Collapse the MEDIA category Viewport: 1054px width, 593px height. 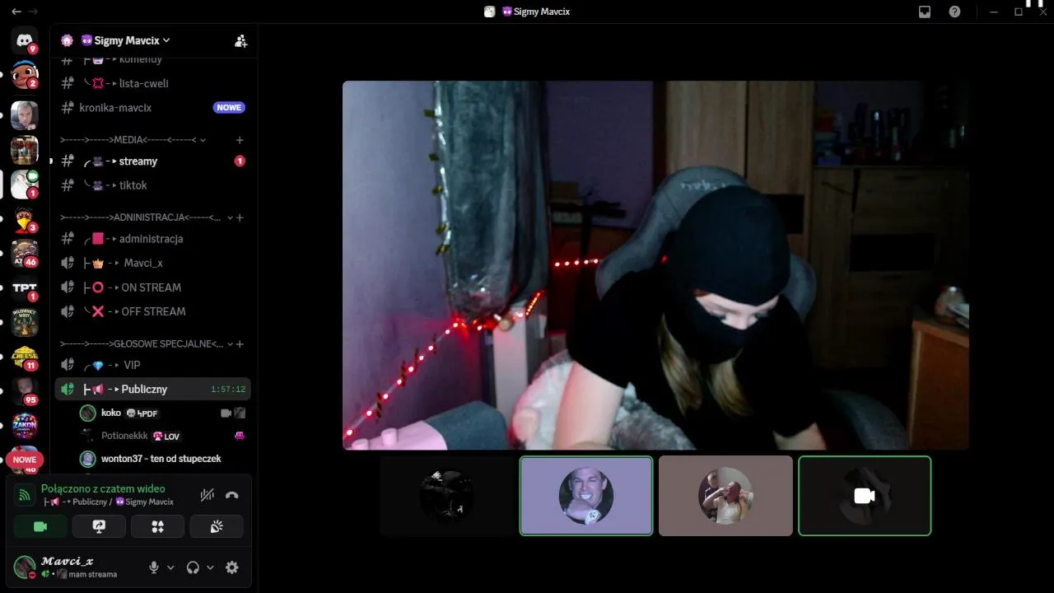133,140
